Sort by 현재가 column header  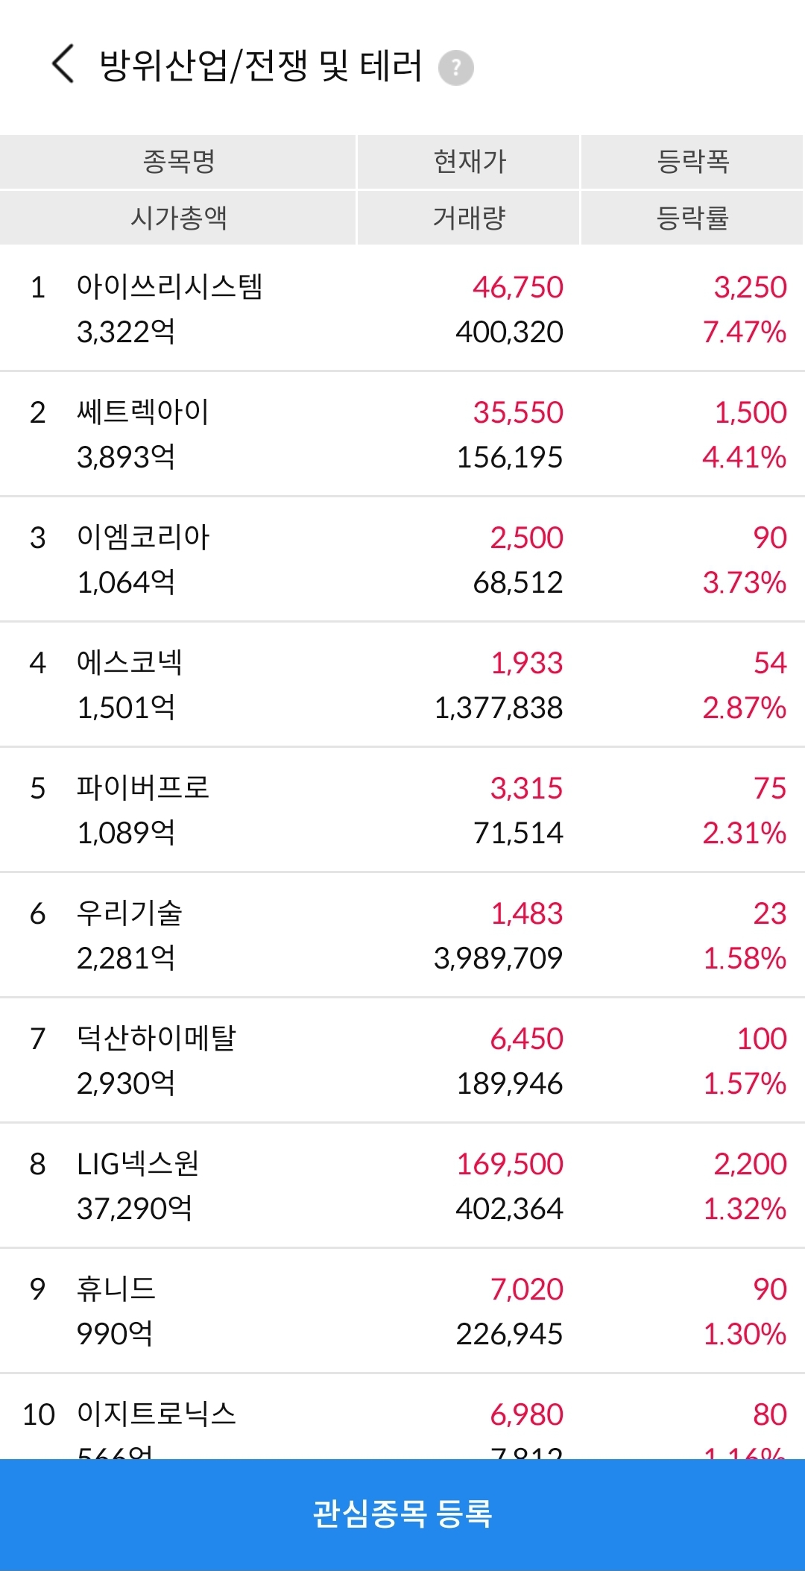(469, 162)
